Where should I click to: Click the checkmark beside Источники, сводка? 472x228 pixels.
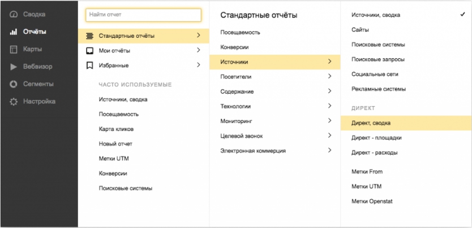tap(463, 15)
